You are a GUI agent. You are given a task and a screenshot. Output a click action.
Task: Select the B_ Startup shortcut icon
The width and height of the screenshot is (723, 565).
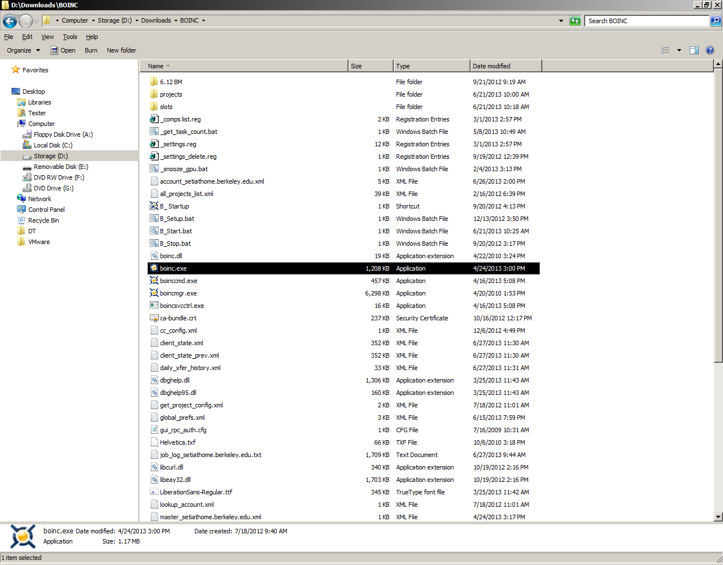click(x=154, y=206)
